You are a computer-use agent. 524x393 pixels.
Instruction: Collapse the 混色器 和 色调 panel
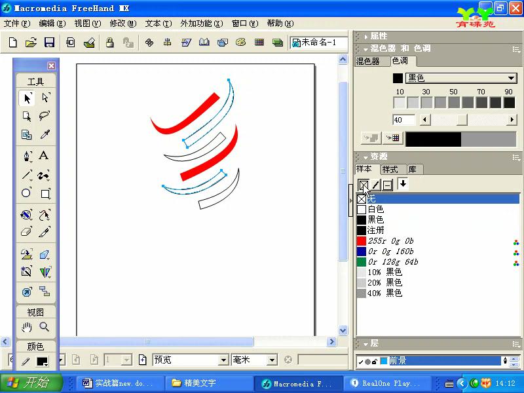coord(366,49)
